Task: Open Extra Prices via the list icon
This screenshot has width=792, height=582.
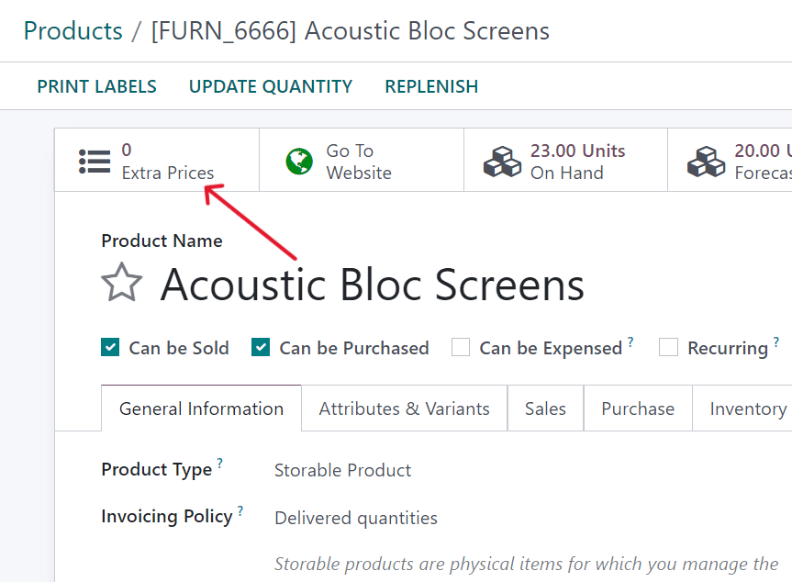Action: [x=95, y=160]
